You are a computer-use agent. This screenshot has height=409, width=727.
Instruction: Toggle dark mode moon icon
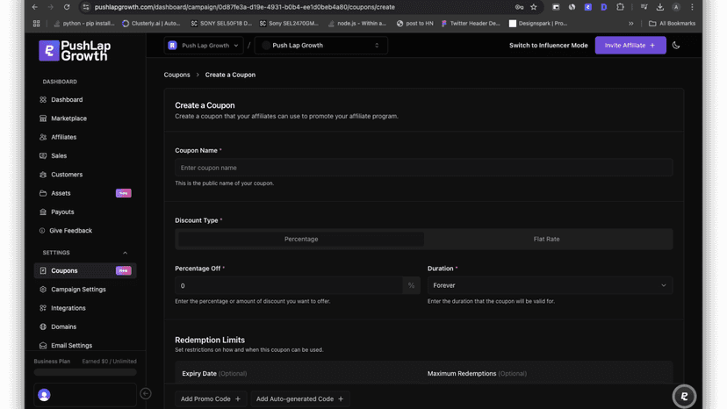(676, 46)
